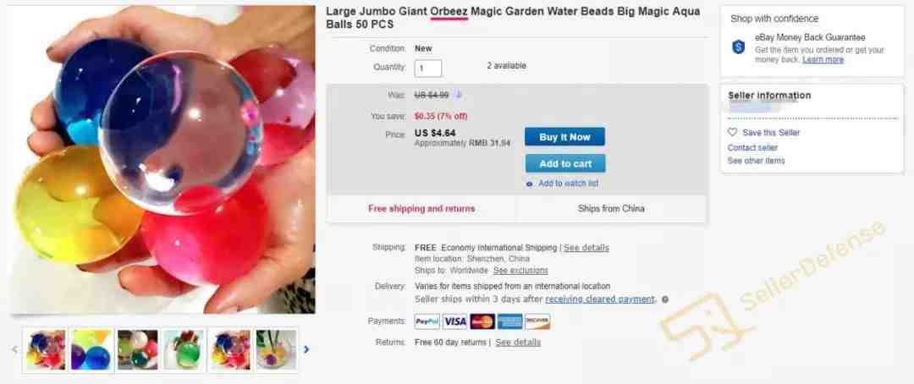The image size is (914, 384).
Task: Click the eye icon beside Add to watch list
Action: [529, 184]
